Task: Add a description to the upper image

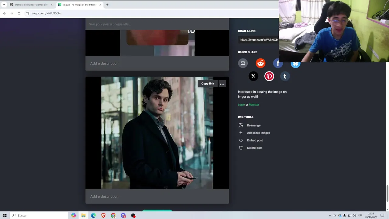Action: (x=157, y=63)
